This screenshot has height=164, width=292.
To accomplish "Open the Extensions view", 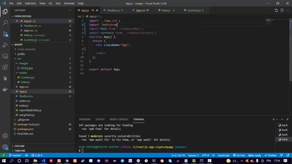I will tap(5, 67).
